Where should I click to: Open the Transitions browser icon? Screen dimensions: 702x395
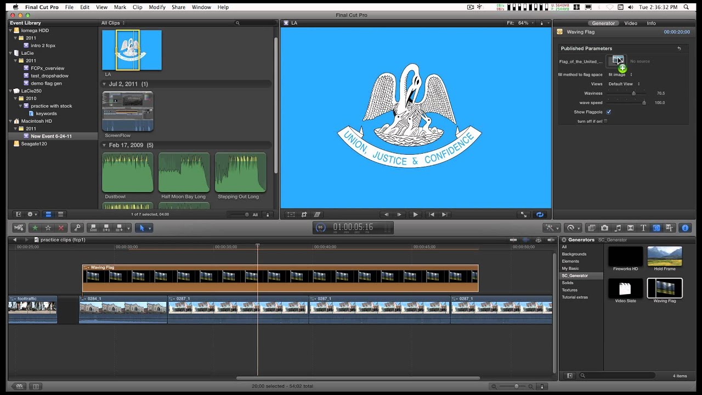pos(631,228)
